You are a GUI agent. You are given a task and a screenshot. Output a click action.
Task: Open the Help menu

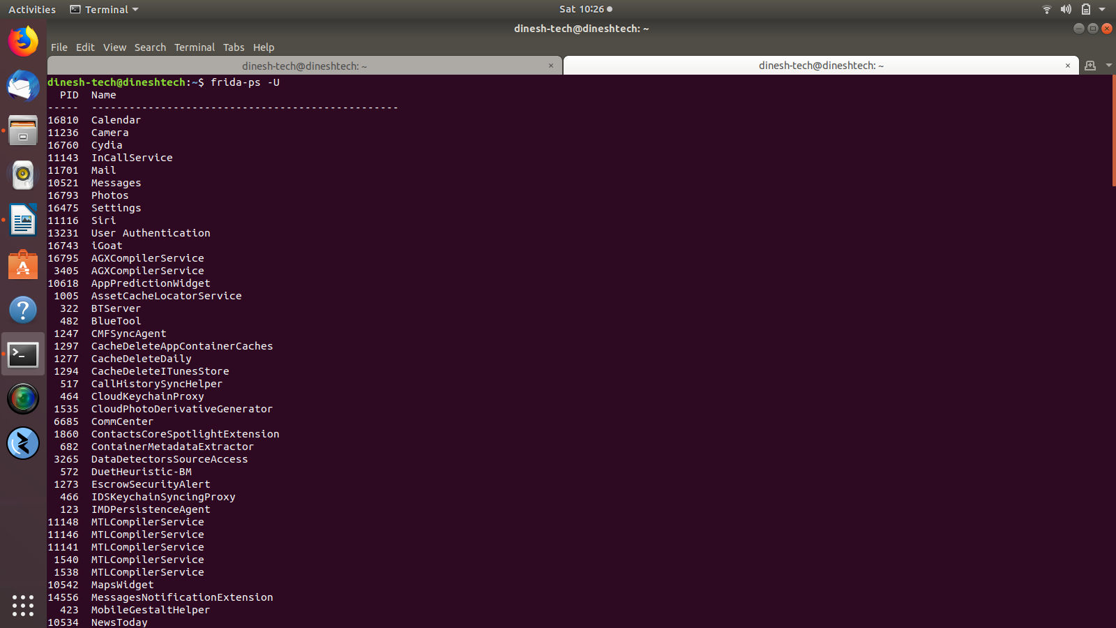click(264, 47)
